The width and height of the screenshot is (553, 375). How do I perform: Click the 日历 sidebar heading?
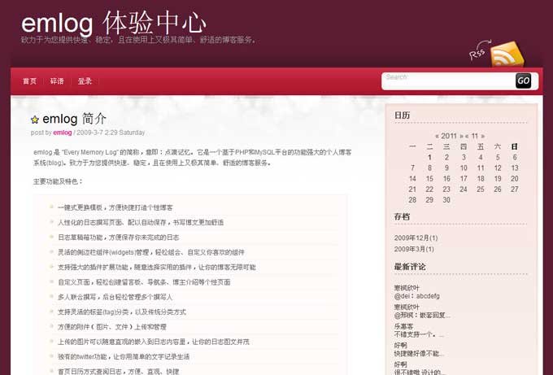coord(402,116)
